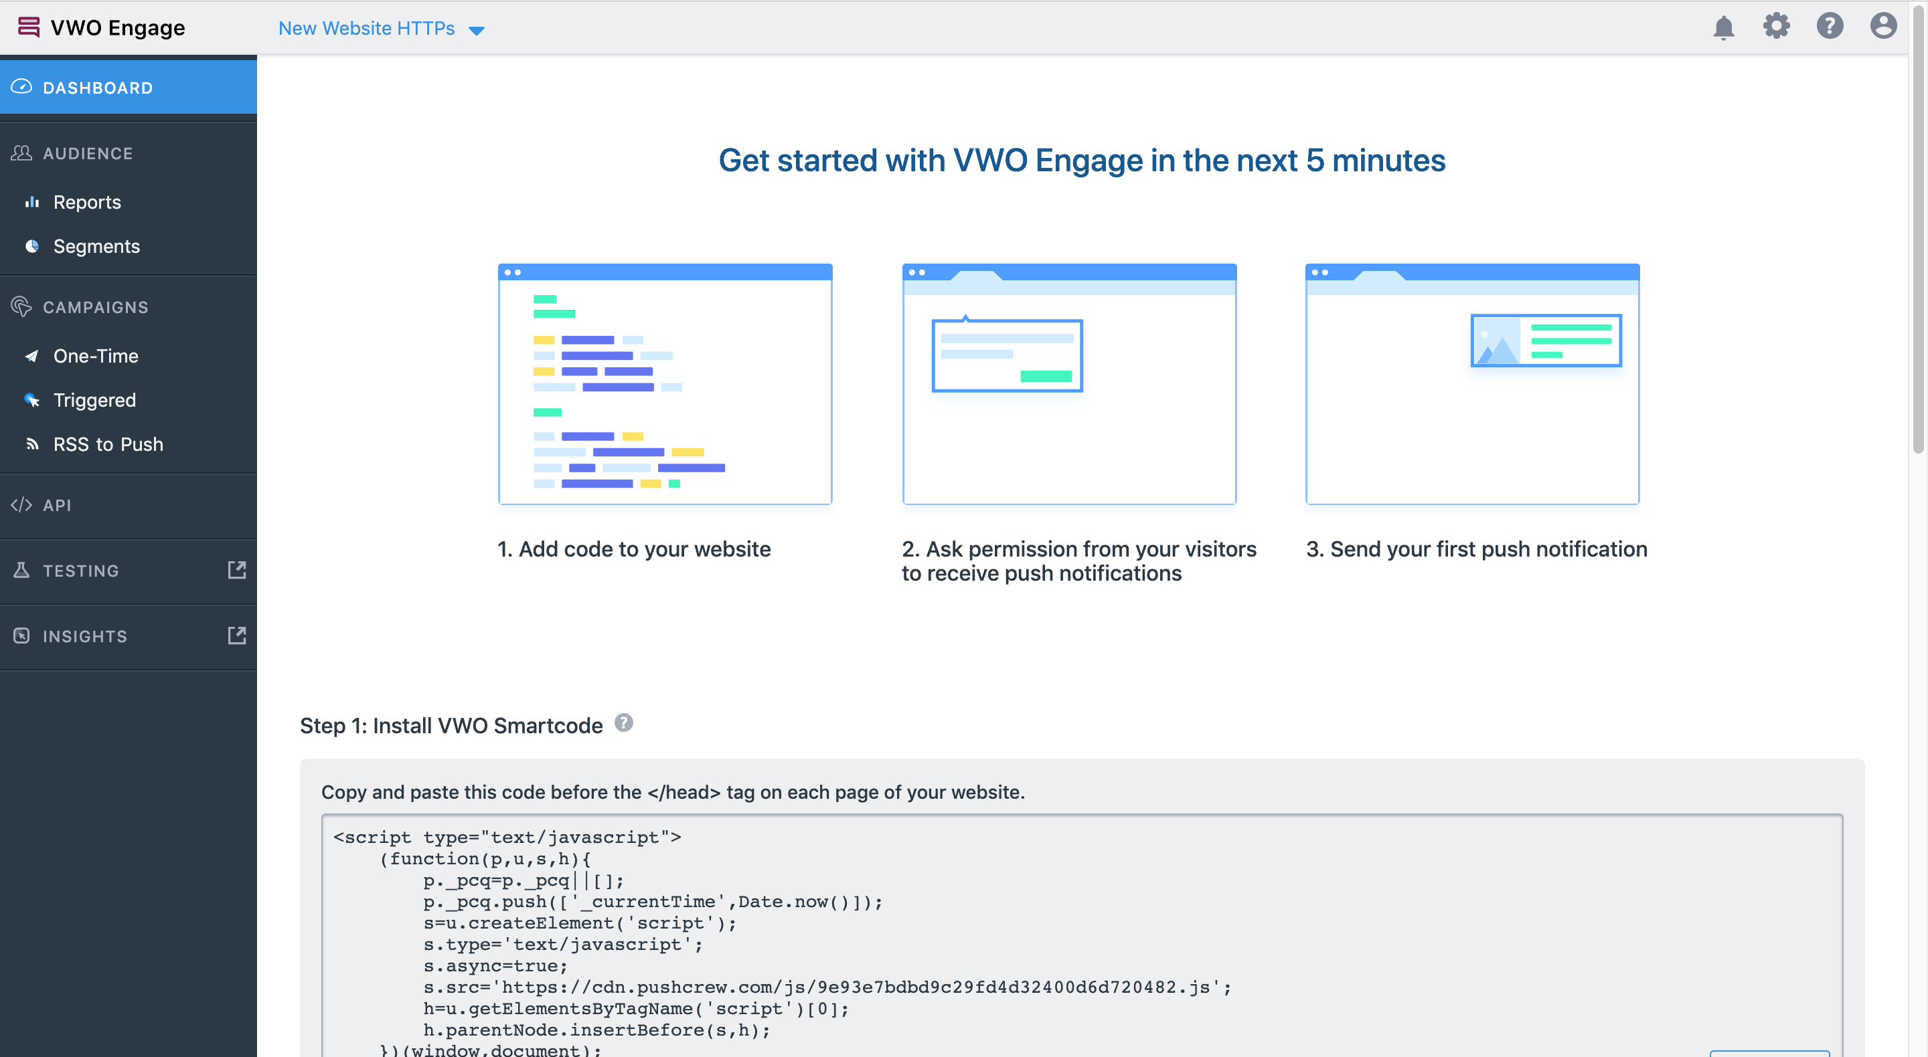Click the Add code to your website thumbnail
Viewport: 1928px width, 1057px height.
(665, 384)
